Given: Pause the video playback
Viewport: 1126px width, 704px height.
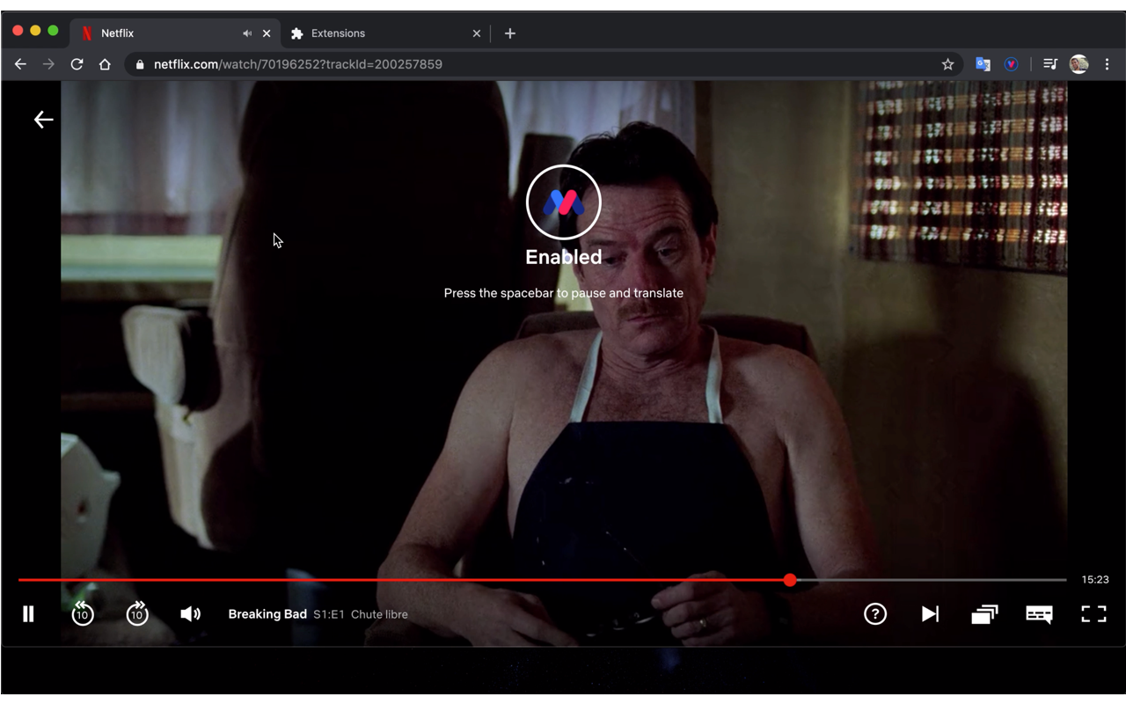Looking at the screenshot, I should click(28, 614).
